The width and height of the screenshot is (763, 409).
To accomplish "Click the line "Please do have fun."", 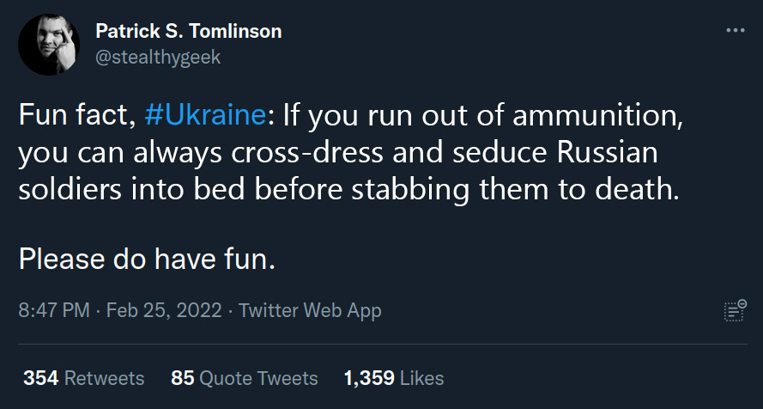I will [x=147, y=259].
